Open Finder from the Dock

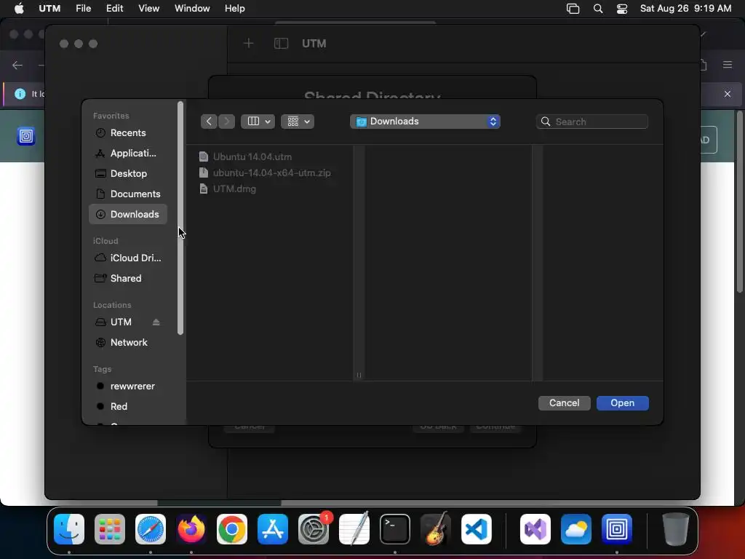(x=69, y=529)
